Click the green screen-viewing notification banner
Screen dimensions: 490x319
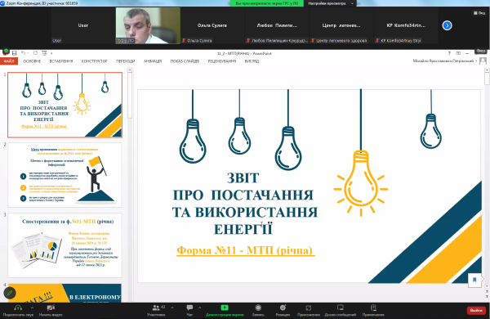point(267,3)
